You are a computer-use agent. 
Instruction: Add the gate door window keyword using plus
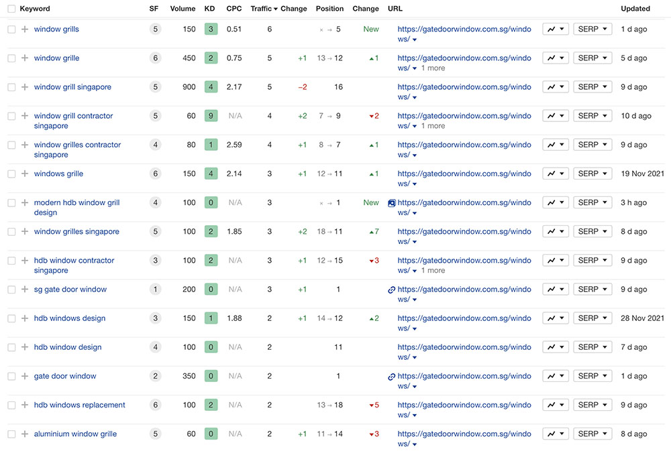coord(25,377)
